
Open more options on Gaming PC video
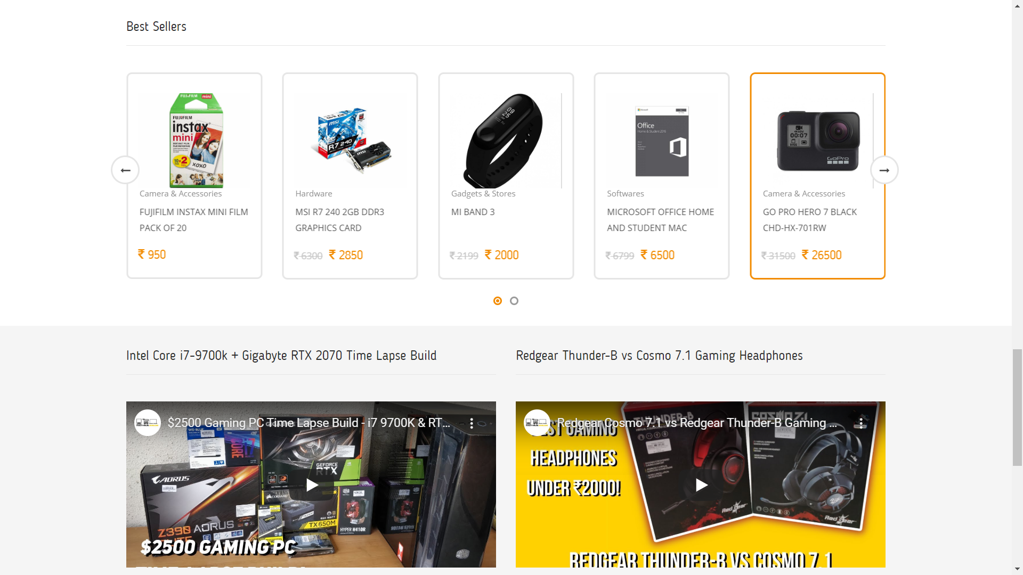tap(472, 423)
